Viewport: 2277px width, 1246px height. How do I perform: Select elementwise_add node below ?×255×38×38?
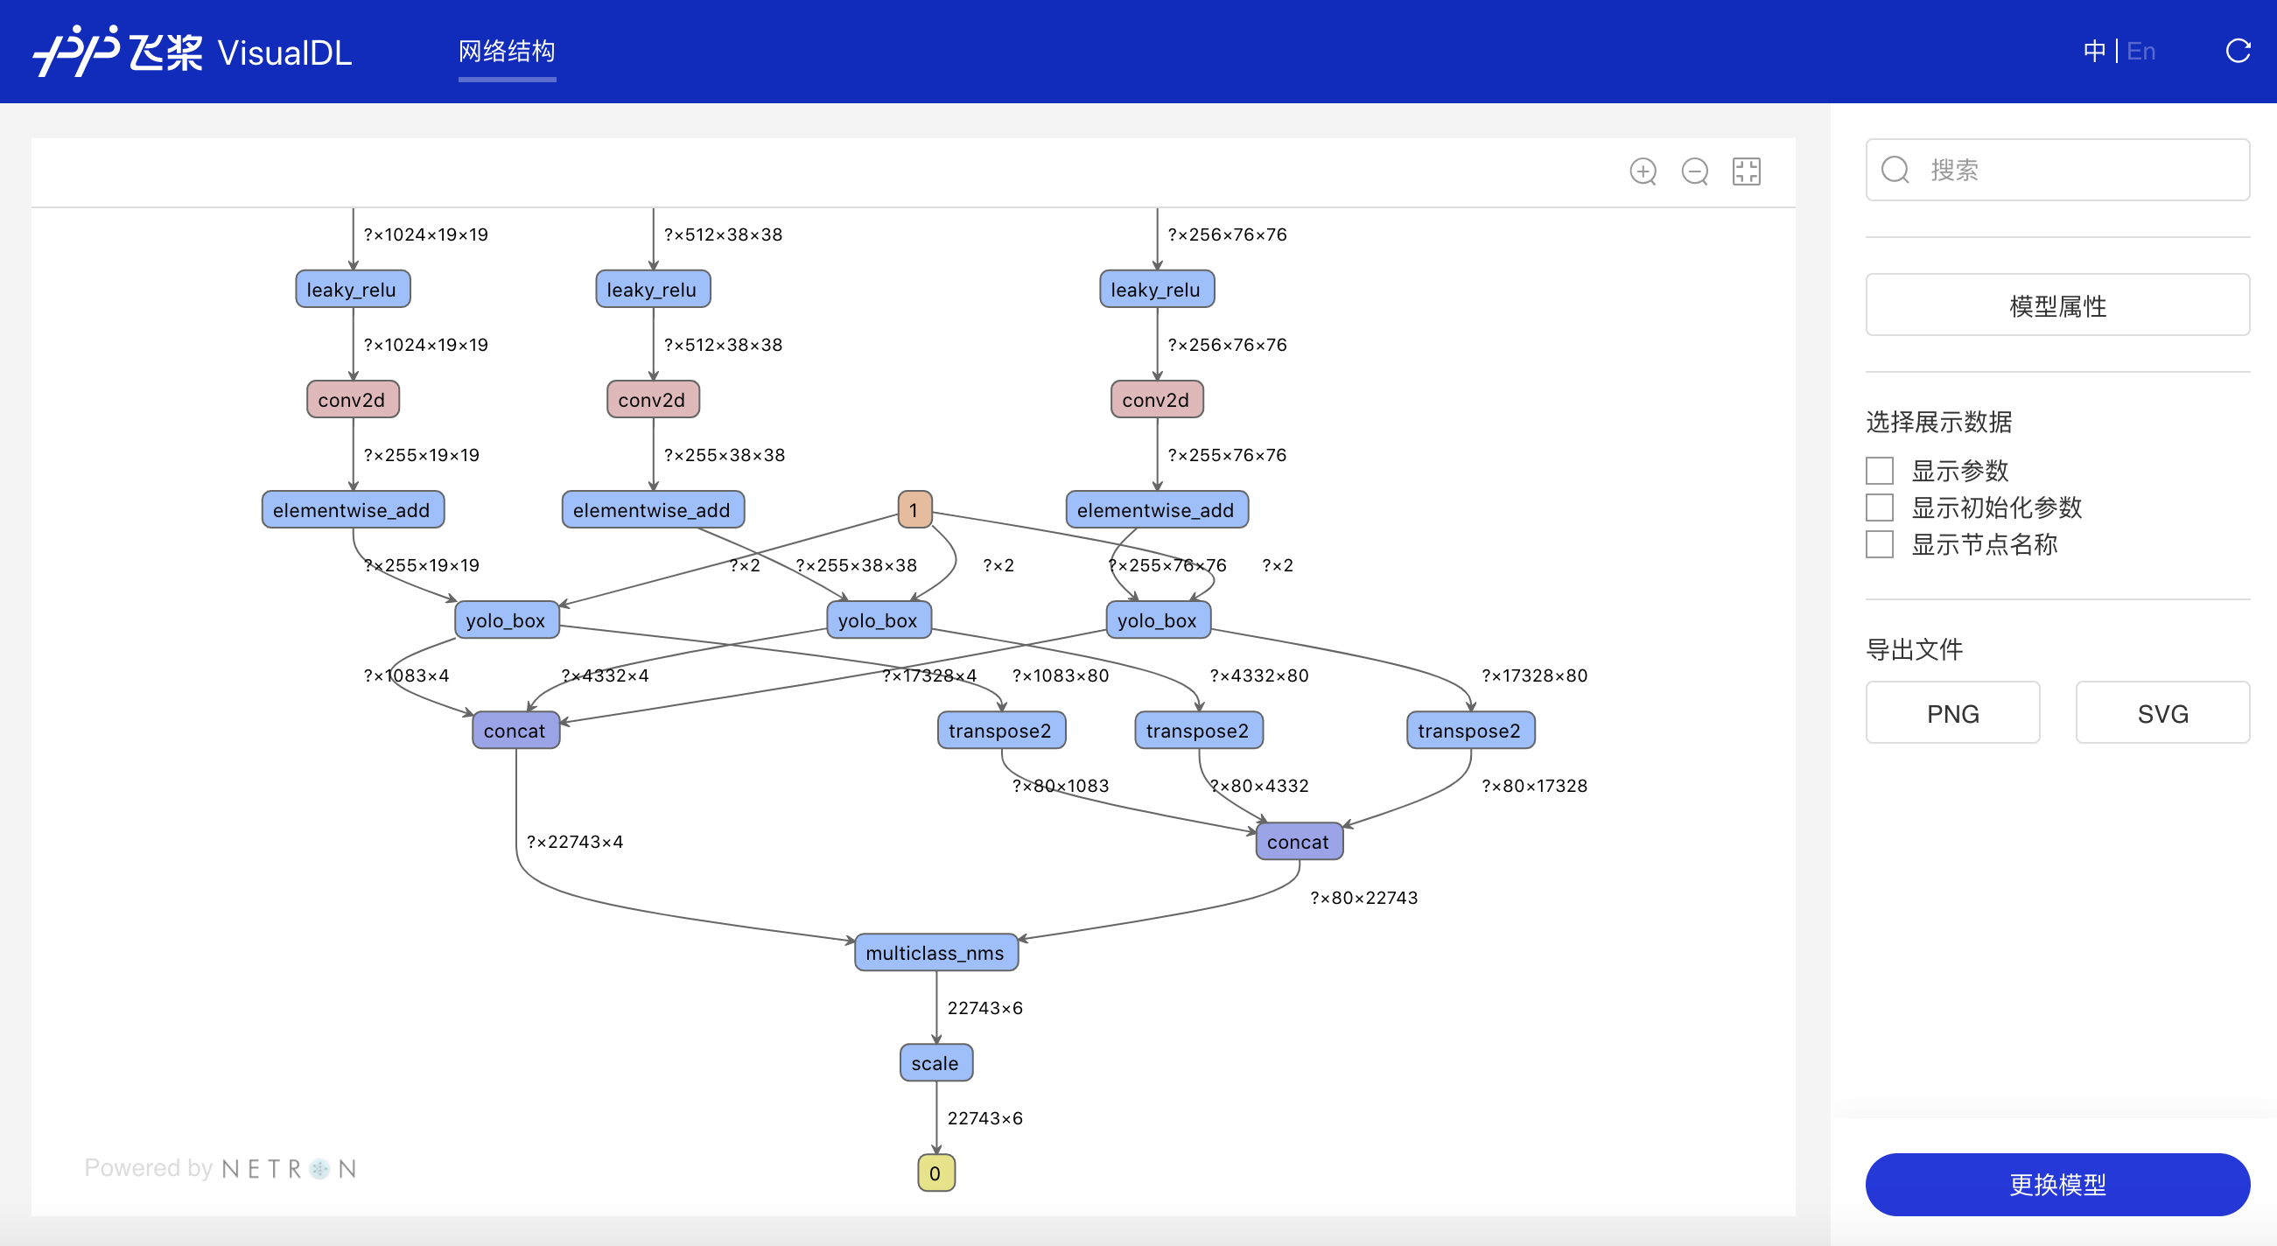(x=652, y=510)
